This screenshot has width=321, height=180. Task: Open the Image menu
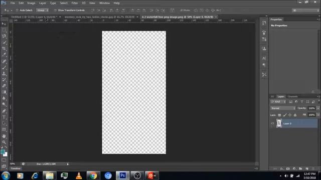tap(31, 3)
